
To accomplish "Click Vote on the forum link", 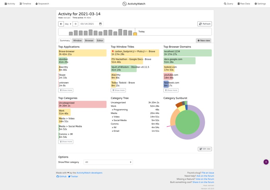I will pyautogui.click(x=205, y=179).
